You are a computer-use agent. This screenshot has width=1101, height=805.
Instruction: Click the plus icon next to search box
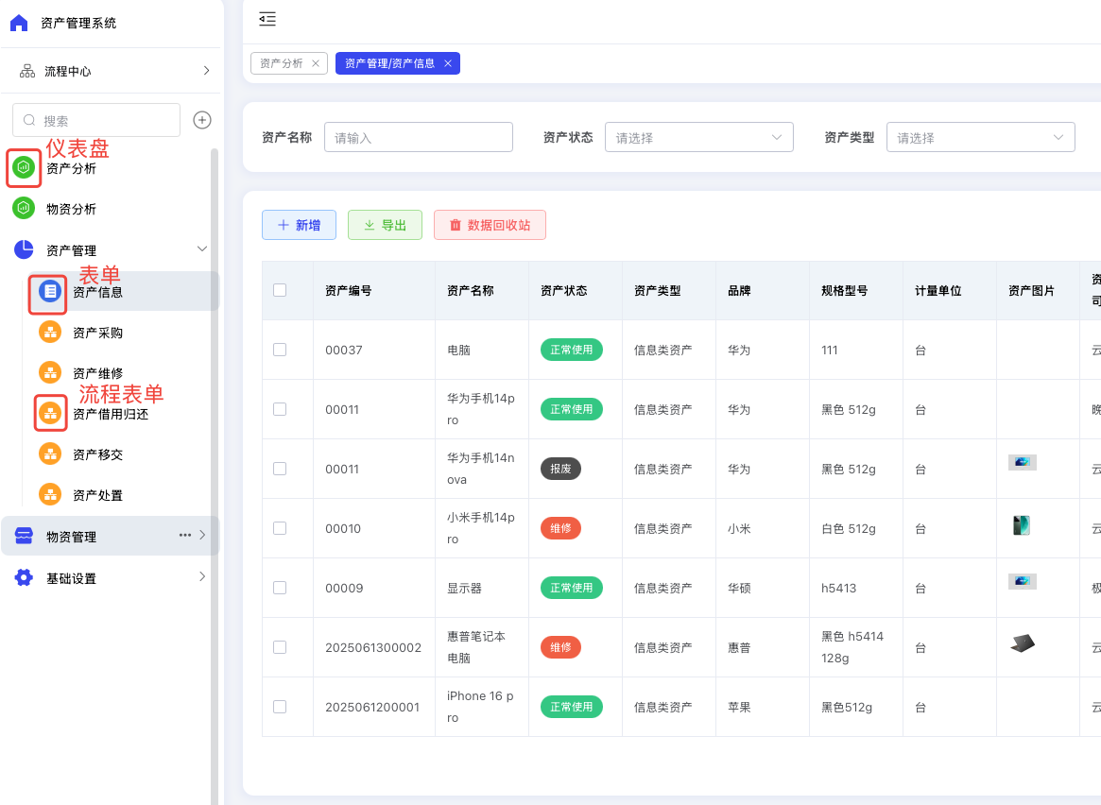point(201,120)
